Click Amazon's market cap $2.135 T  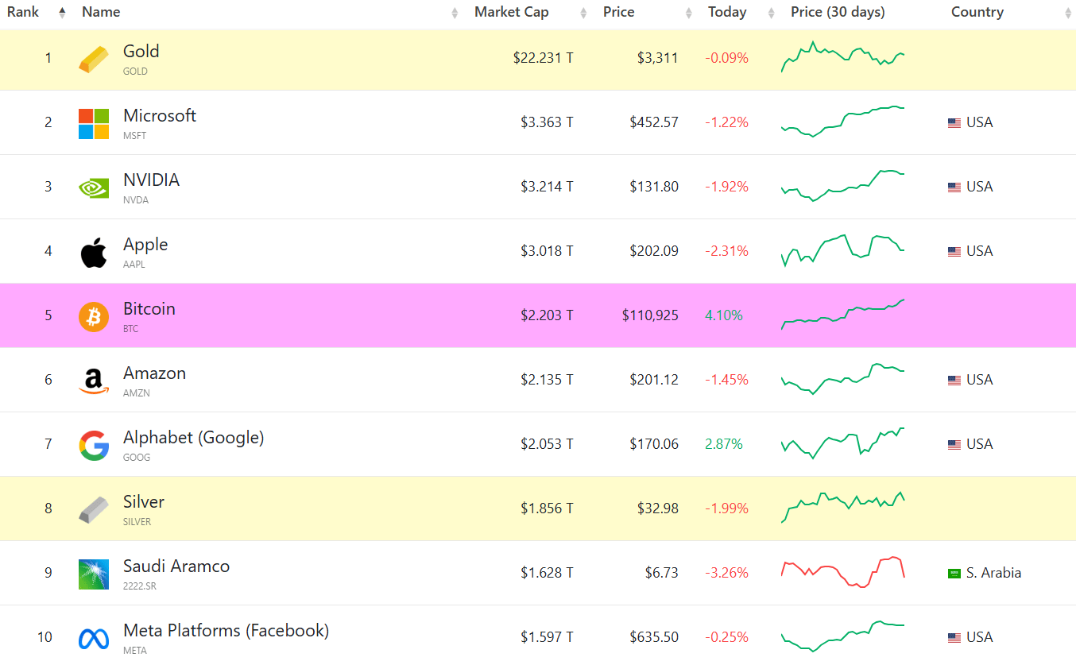point(547,380)
